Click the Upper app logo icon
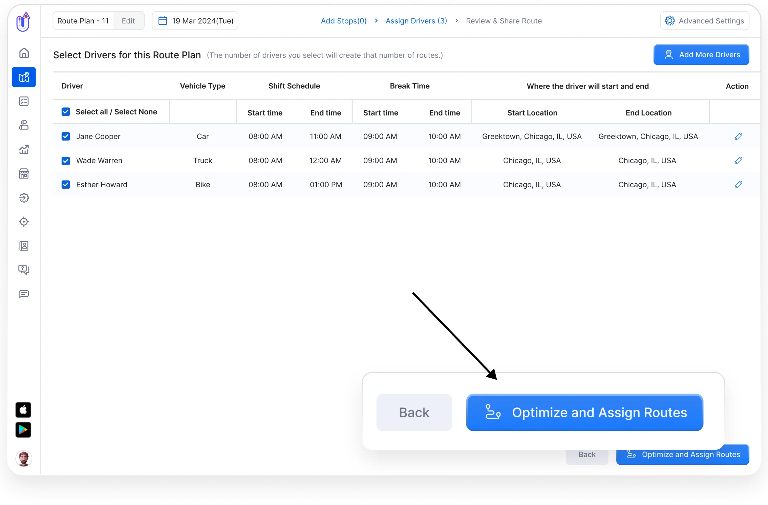This screenshot has width=768, height=505. click(x=23, y=22)
